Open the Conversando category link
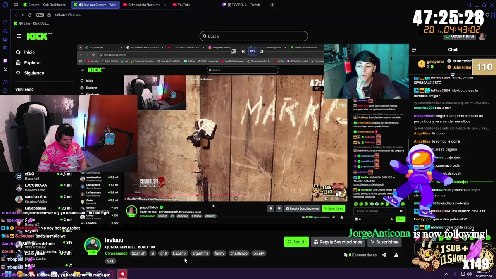This screenshot has width=496, height=279. [x=116, y=253]
